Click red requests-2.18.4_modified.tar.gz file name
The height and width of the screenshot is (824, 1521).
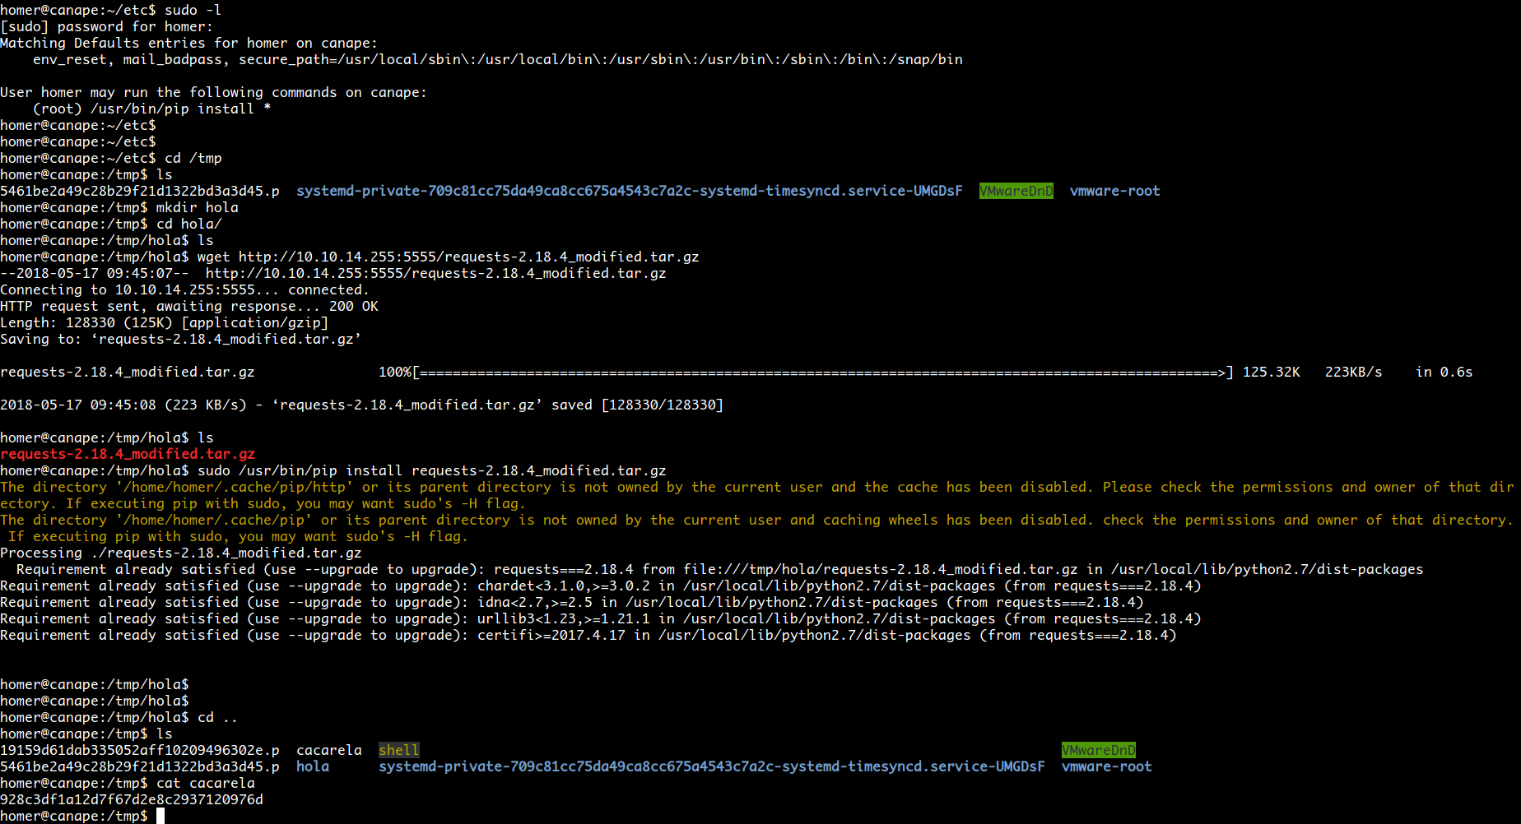click(x=128, y=454)
